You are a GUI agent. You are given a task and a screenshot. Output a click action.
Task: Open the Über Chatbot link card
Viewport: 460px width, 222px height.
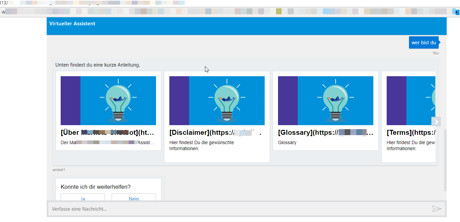click(107, 132)
